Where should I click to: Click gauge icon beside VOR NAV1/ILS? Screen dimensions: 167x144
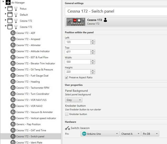[13, 100]
